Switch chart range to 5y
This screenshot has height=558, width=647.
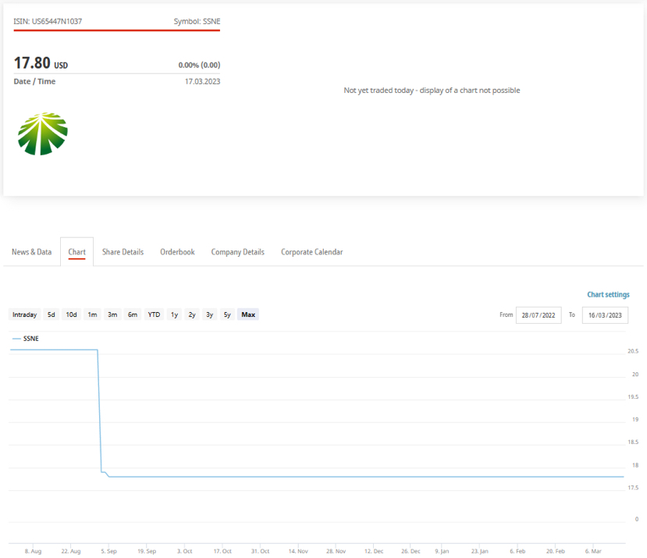point(227,315)
